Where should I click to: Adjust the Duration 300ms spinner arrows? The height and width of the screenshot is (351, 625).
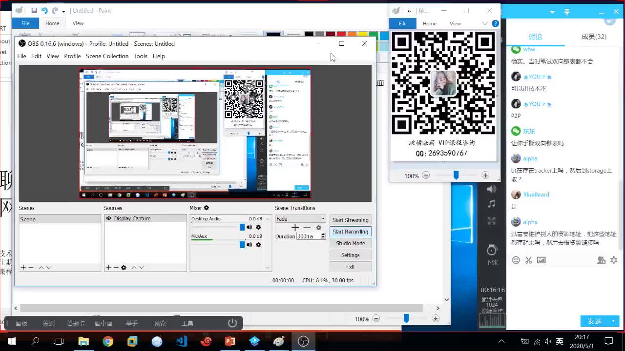coord(323,236)
